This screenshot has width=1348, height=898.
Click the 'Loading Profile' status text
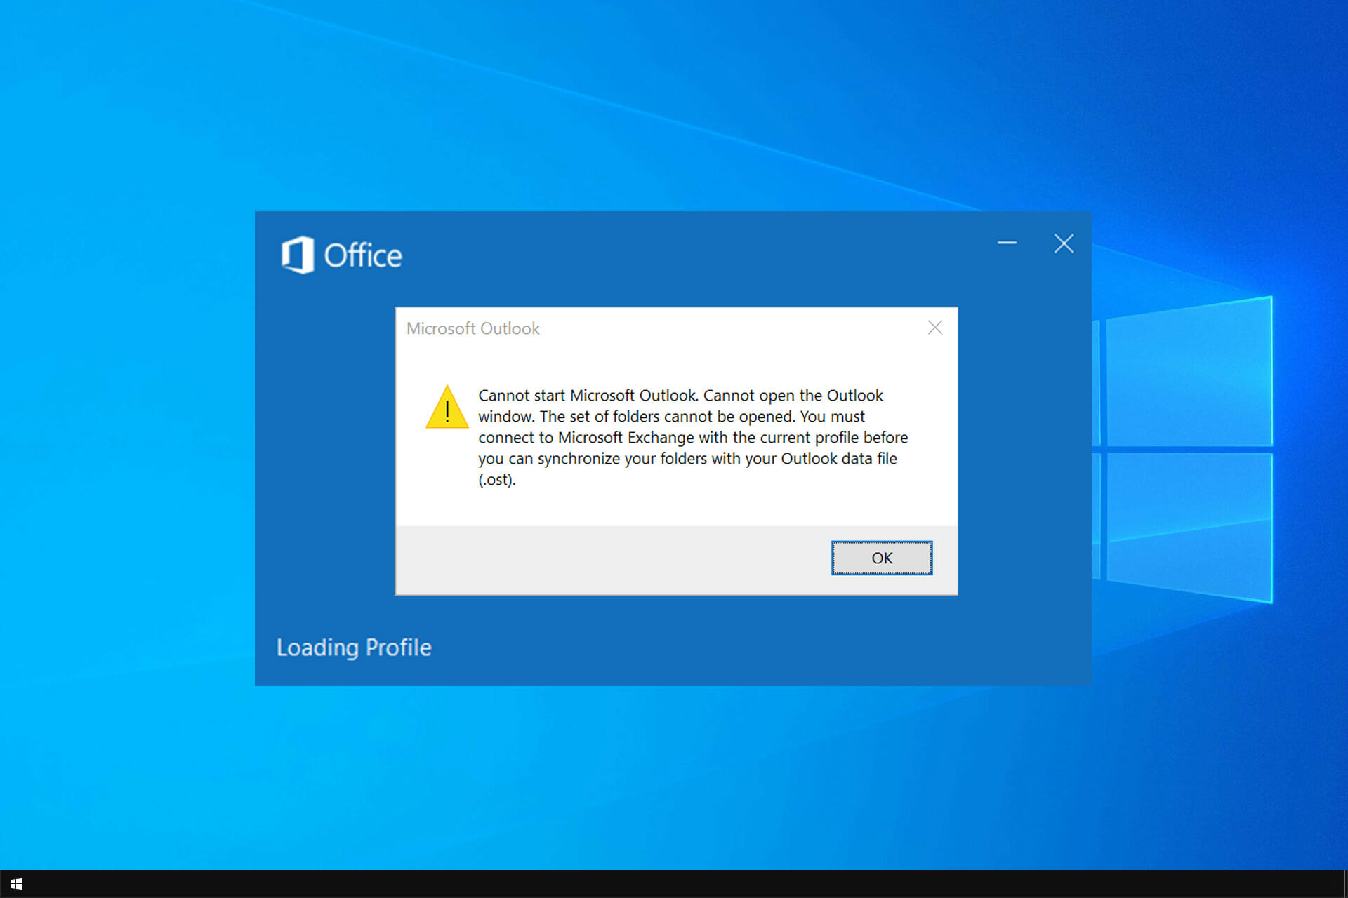(x=354, y=648)
